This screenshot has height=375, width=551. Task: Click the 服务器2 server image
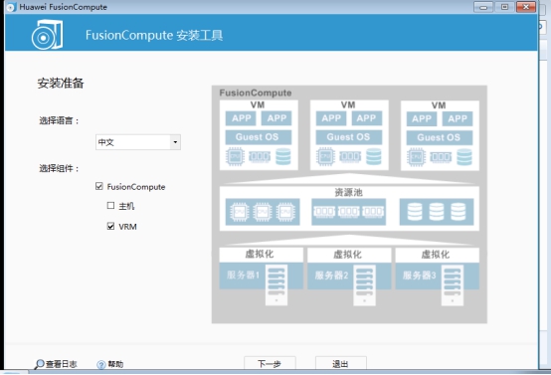click(364, 284)
